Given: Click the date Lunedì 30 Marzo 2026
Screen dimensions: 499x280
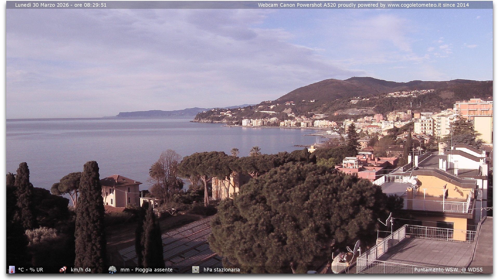Looking at the screenshot, I should (42, 5).
